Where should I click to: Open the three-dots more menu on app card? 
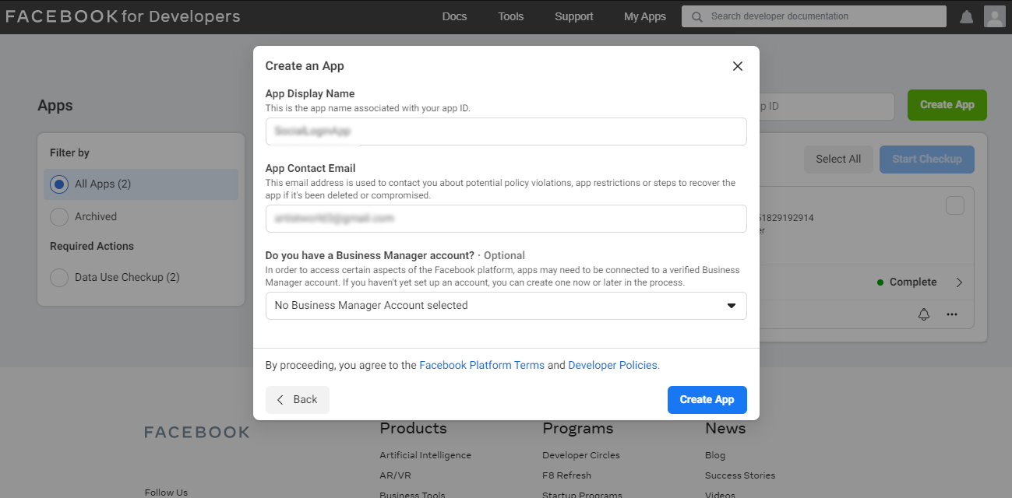pos(952,314)
